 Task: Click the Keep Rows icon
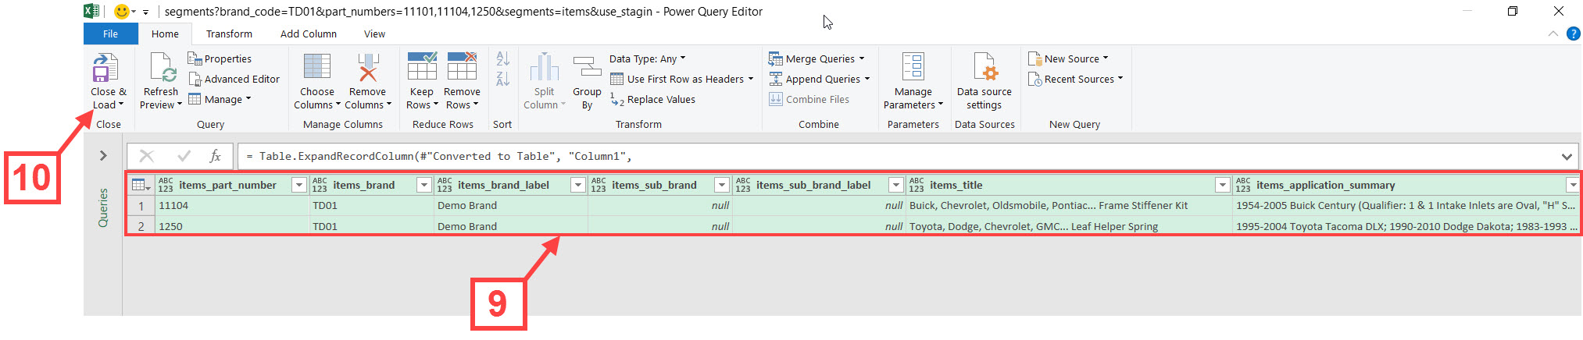(422, 67)
